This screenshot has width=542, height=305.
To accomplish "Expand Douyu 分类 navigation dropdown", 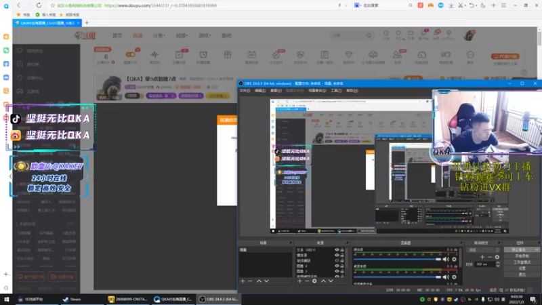I will point(159,35).
